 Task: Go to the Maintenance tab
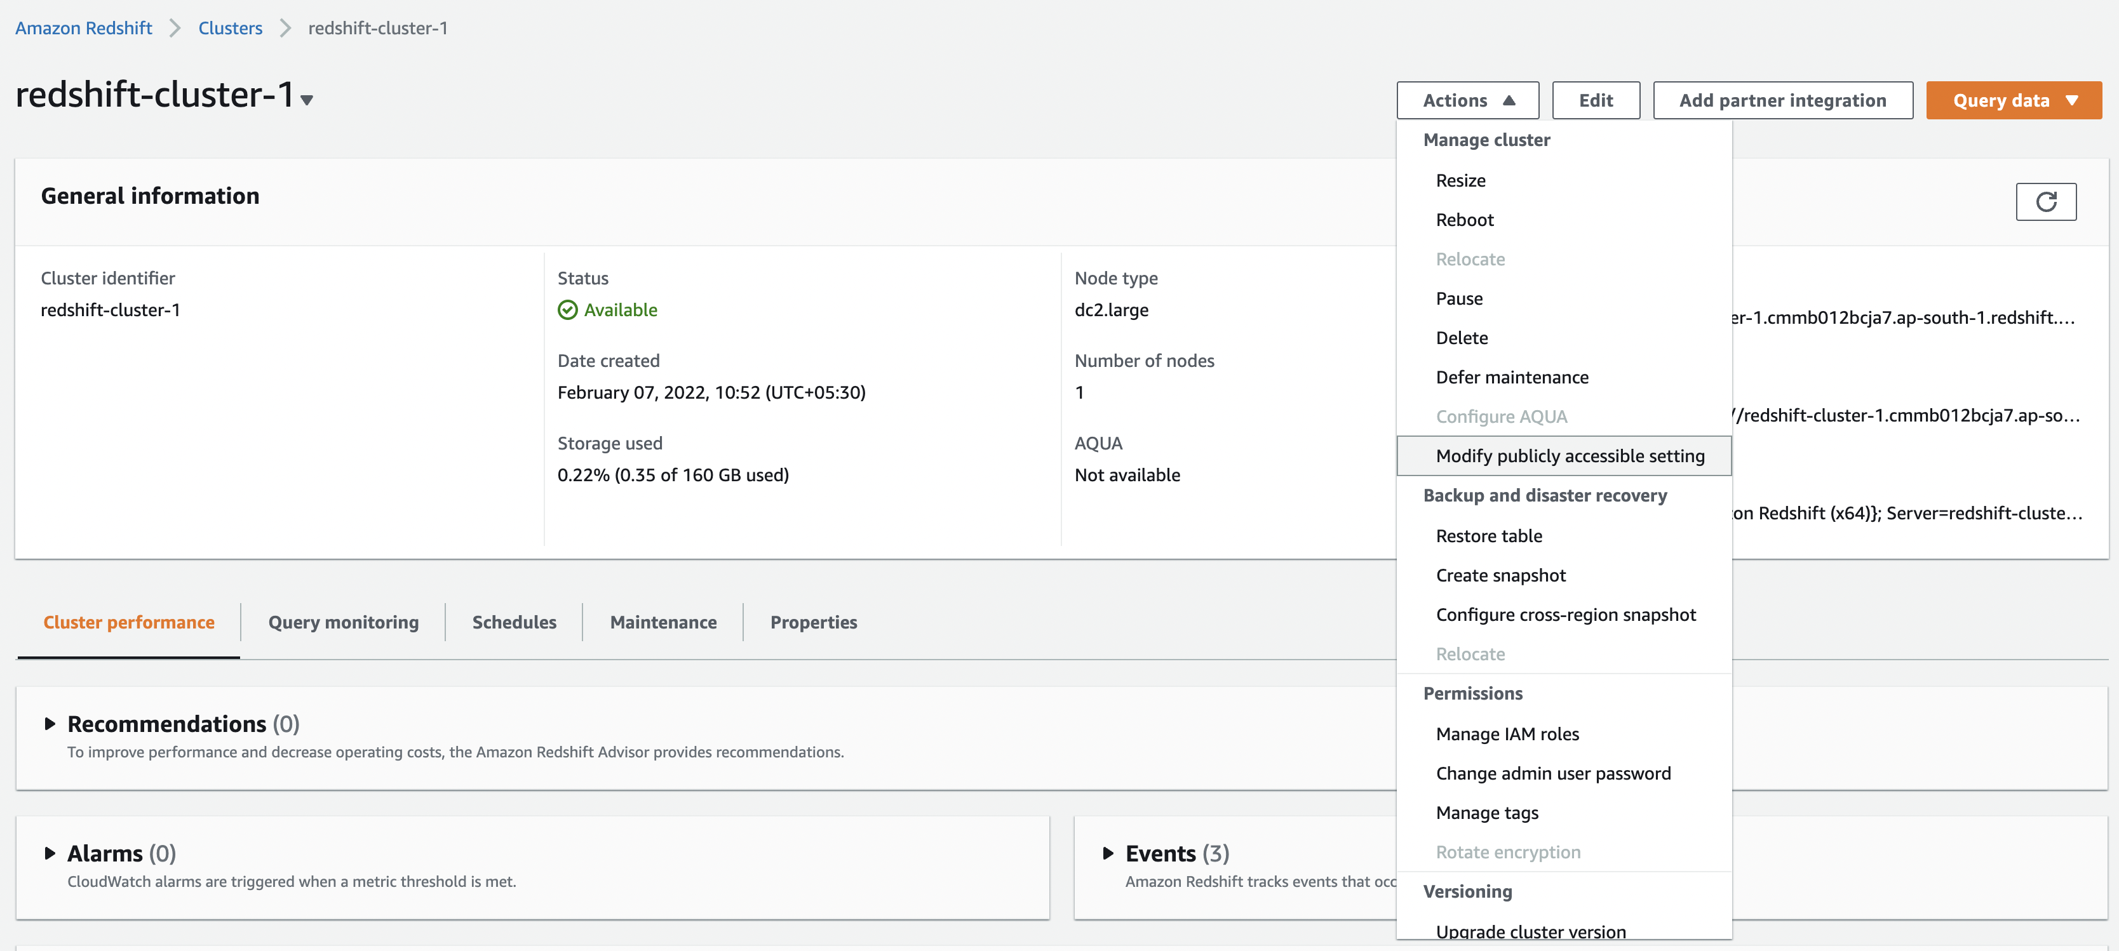click(662, 622)
